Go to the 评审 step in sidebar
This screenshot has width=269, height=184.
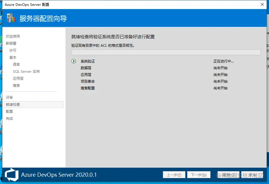pos(9,98)
